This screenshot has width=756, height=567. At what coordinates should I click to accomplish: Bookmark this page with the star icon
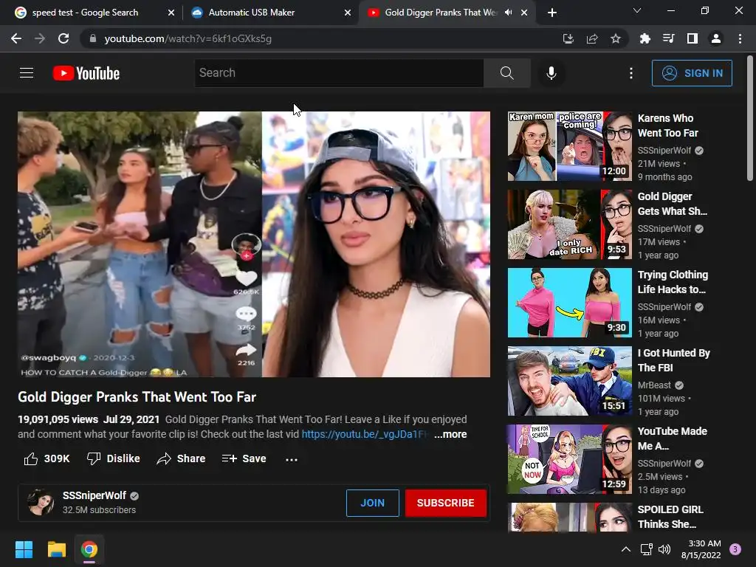616,38
